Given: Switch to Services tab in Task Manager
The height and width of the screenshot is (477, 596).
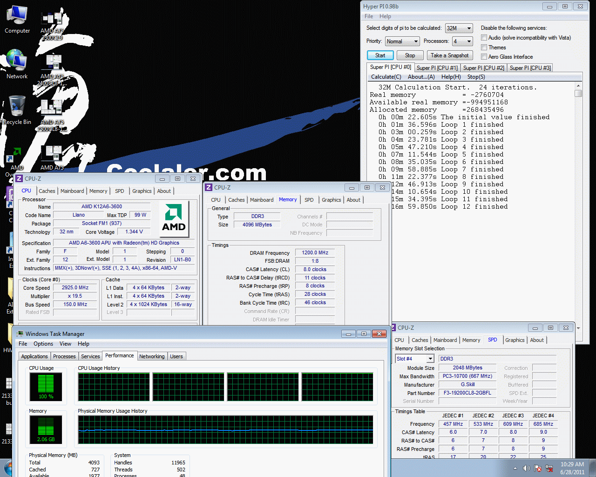Looking at the screenshot, I should pos(90,356).
